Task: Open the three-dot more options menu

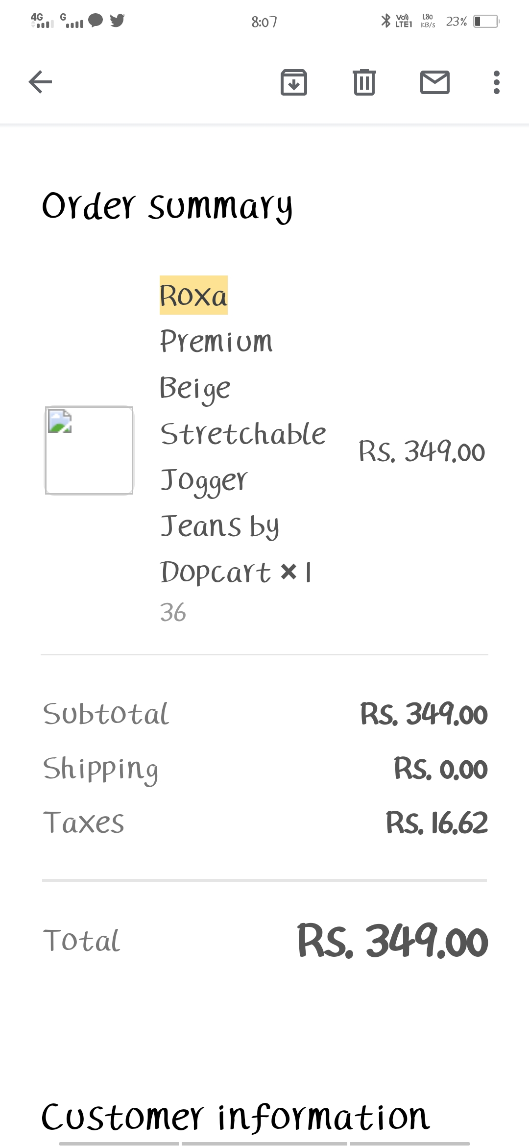Action: point(496,82)
